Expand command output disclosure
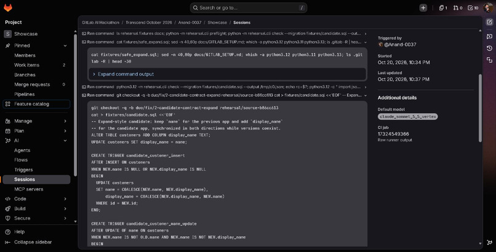Image resolution: width=496 pixels, height=252 pixels. pos(227,74)
